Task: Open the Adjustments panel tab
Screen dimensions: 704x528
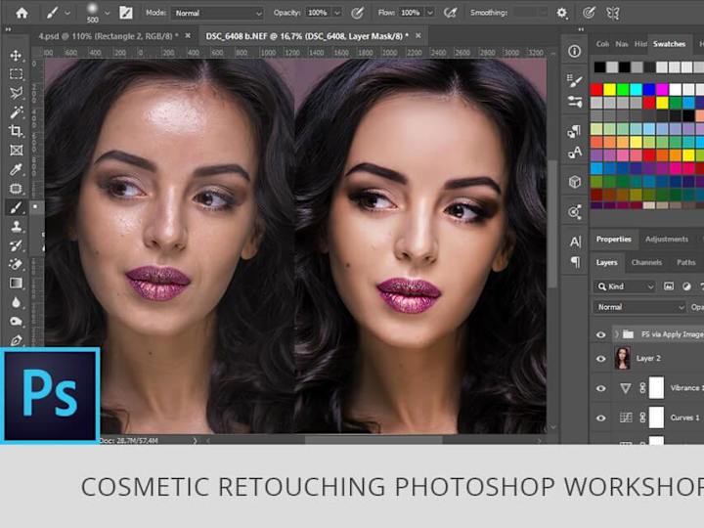Action: (x=666, y=240)
